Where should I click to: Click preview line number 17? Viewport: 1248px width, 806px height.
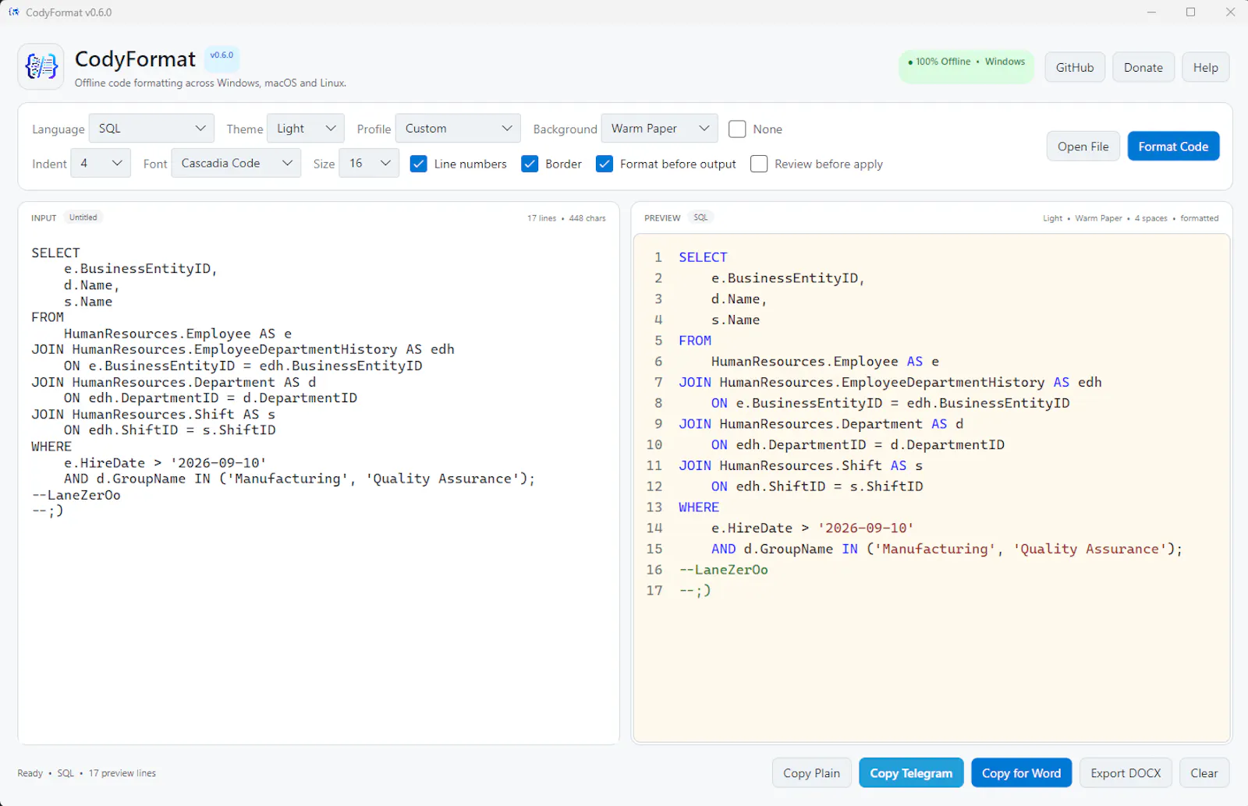pyautogui.click(x=654, y=591)
